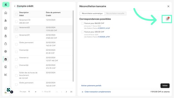Check Facture pour 200.00 CHF

(82, 32)
